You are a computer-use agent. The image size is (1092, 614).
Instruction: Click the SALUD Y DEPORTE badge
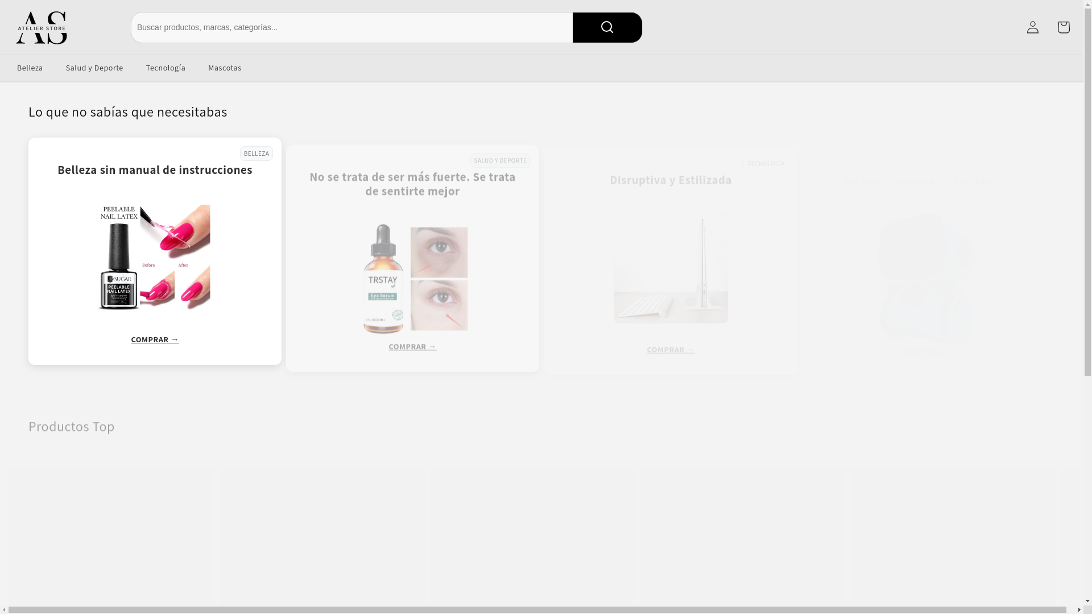tap(500, 160)
